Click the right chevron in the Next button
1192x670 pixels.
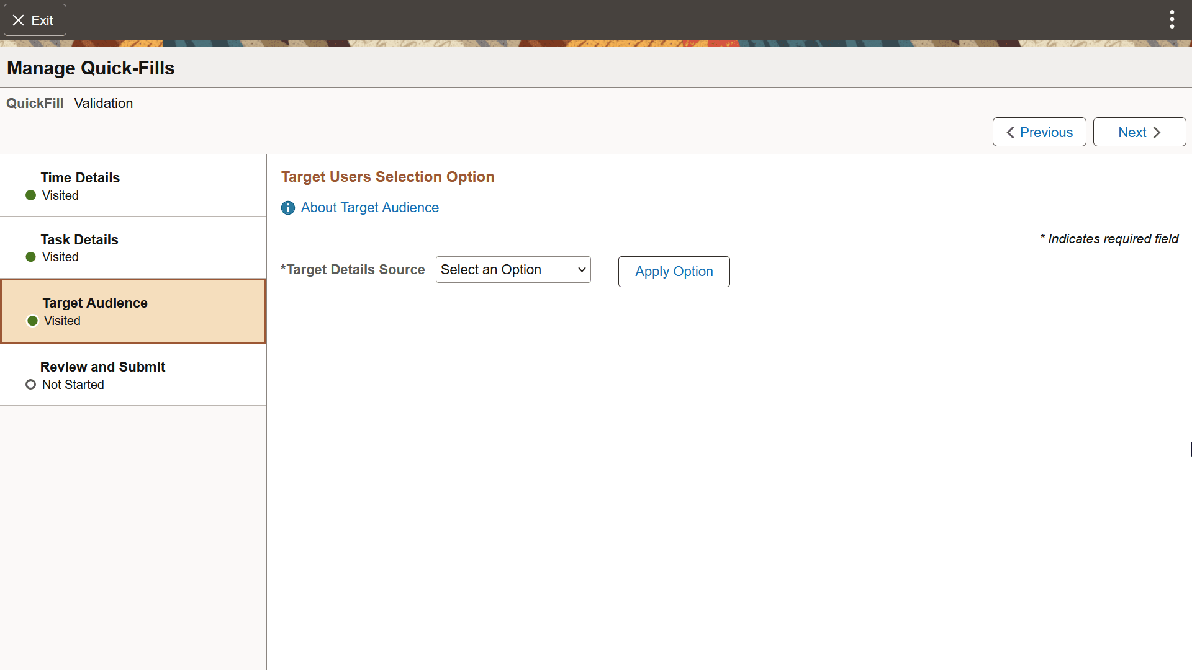[x=1157, y=132]
